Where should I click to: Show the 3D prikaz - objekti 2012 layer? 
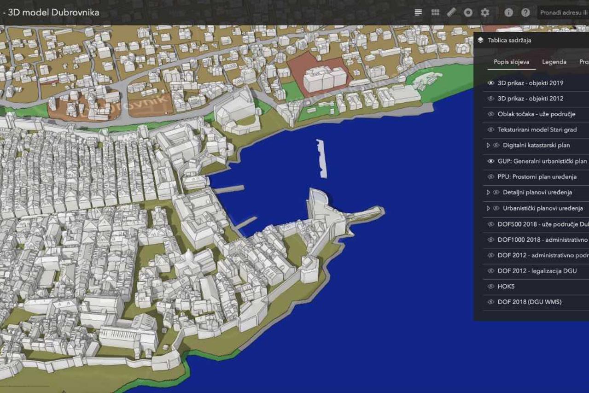[491, 99]
